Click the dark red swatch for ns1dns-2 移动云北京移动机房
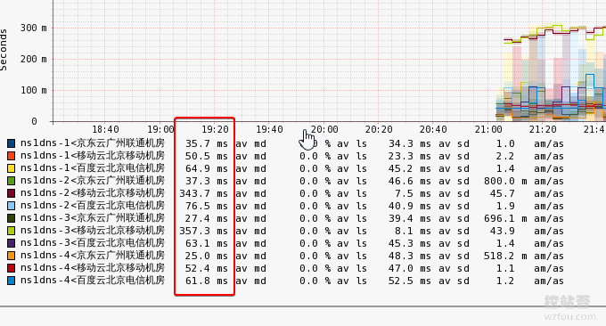The image size is (606, 326). pyautogui.click(x=12, y=193)
